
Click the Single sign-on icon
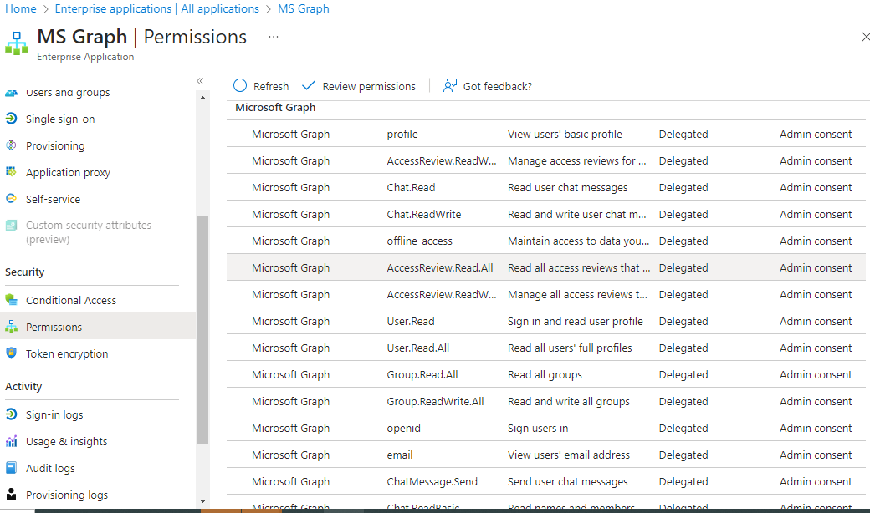tap(11, 118)
